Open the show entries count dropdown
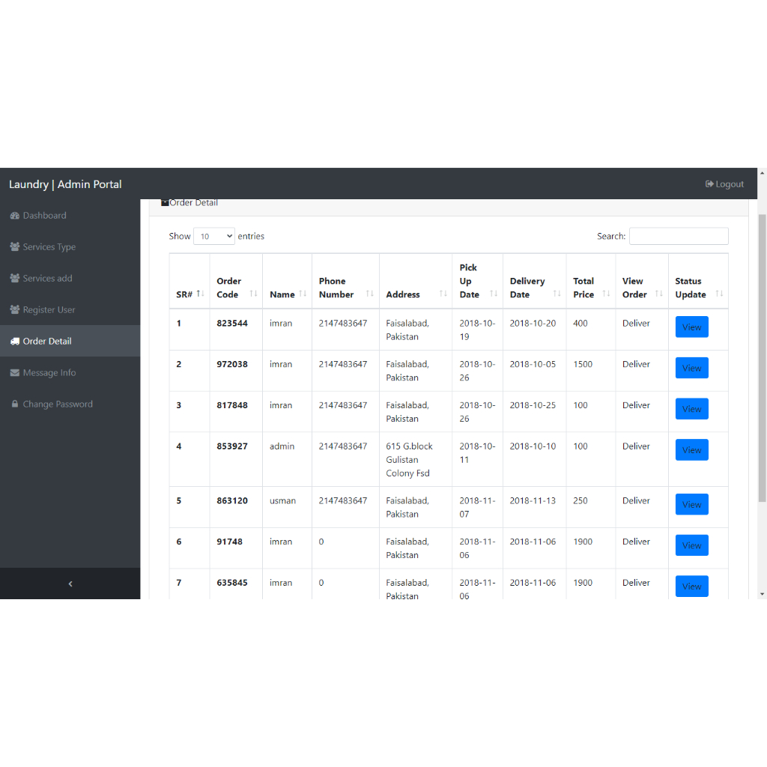The height and width of the screenshot is (767, 767). point(213,237)
